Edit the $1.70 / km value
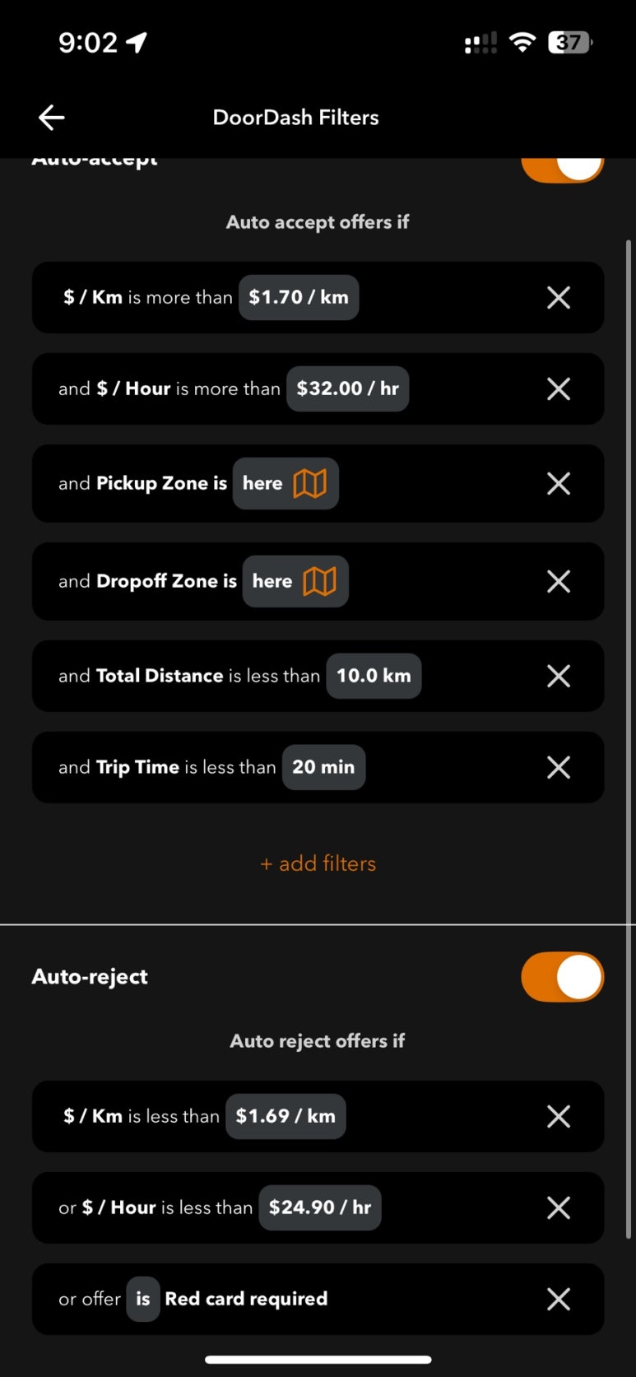The width and height of the screenshot is (636, 1377). [299, 297]
